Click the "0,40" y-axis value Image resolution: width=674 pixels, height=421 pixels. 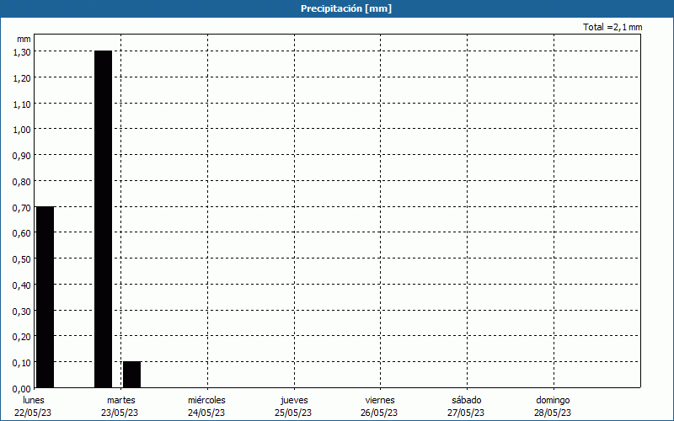click(x=22, y=285)
